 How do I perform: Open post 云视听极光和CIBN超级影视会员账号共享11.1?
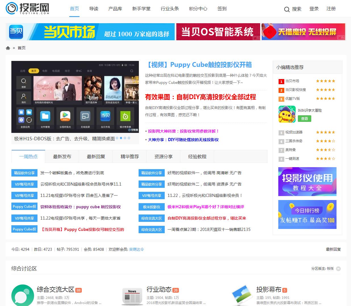point(81,184)
